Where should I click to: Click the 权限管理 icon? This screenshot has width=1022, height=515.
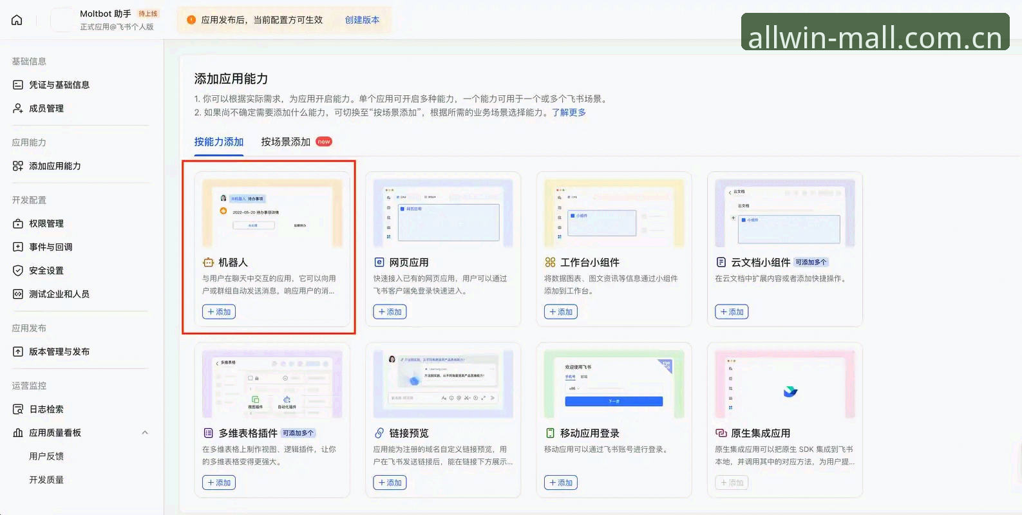pos(18,223)
